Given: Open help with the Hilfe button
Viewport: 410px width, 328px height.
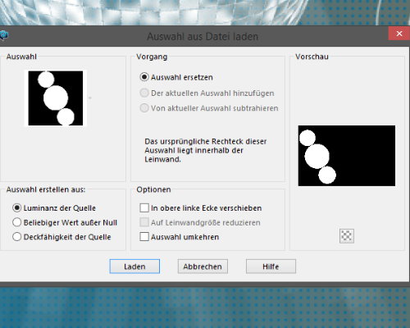Looking at the screenshot, I should pyautogui.click(x=271, y=266).
